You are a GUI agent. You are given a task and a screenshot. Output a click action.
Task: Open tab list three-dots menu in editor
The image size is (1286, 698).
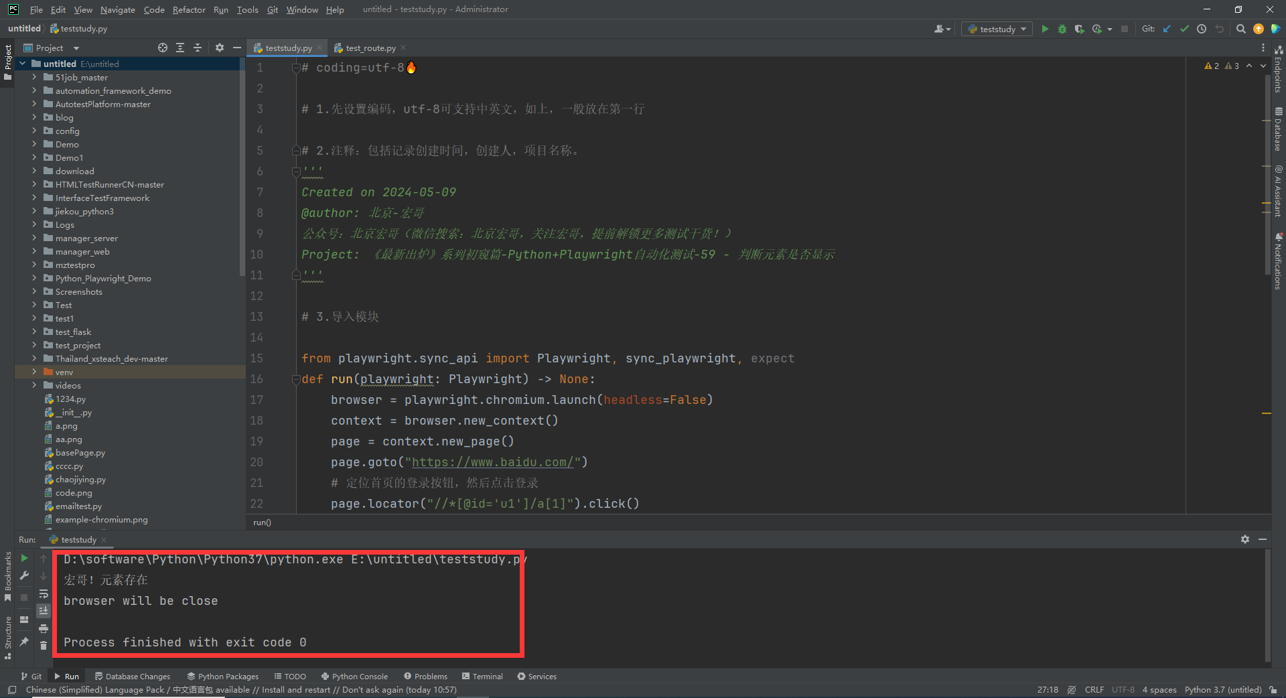[1263, 48]
